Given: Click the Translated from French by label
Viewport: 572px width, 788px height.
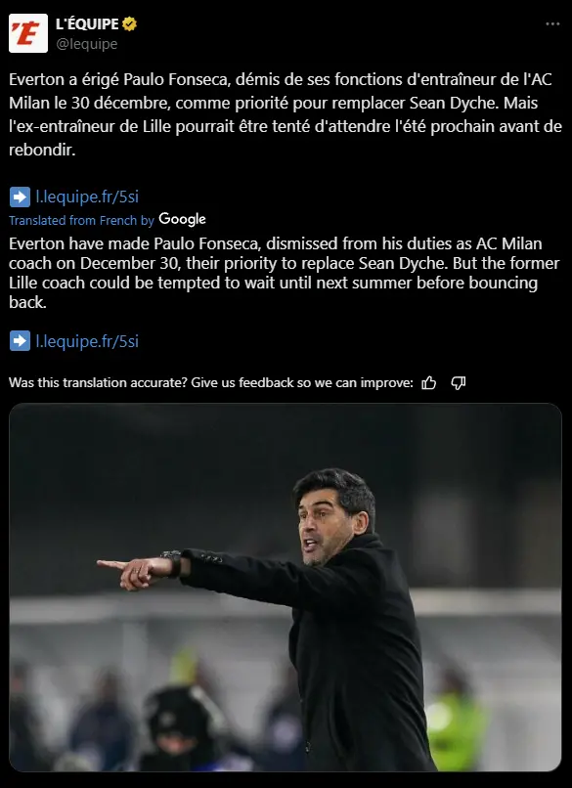Looking at the screenshot, I should click(x=81, y=221).
